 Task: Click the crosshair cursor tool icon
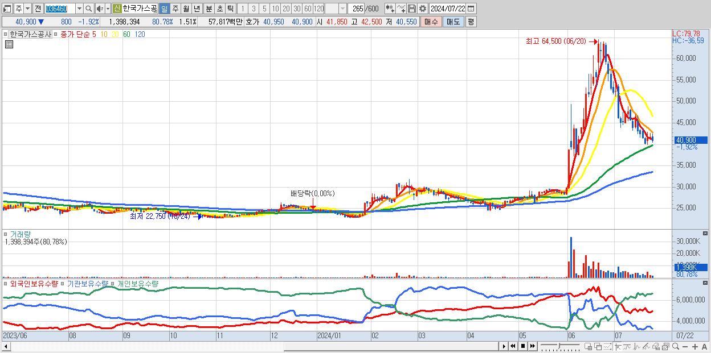(618, 346)
